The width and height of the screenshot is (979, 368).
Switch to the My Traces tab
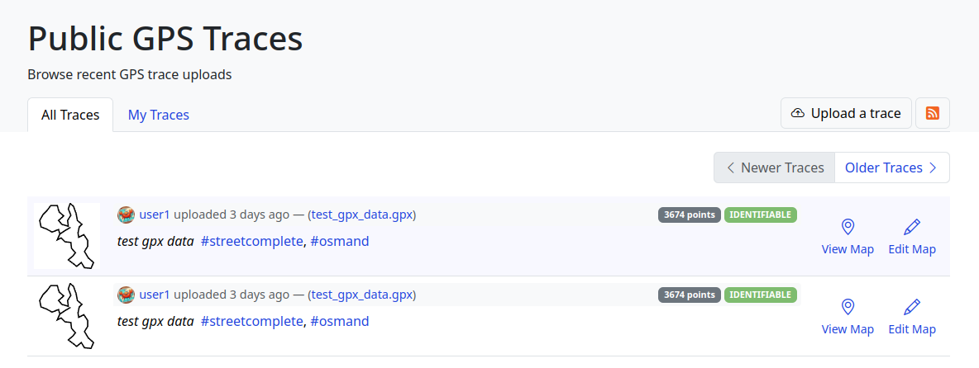tap(159, 115)
